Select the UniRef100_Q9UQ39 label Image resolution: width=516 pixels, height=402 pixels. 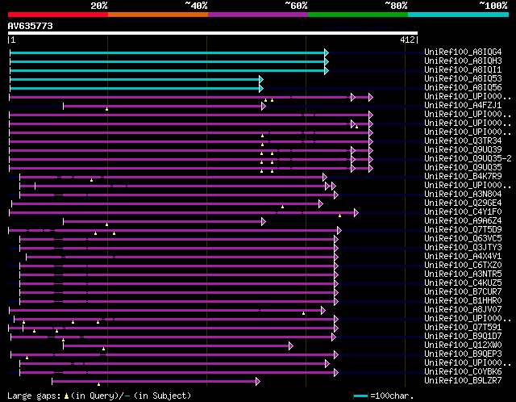coord(463,149)
